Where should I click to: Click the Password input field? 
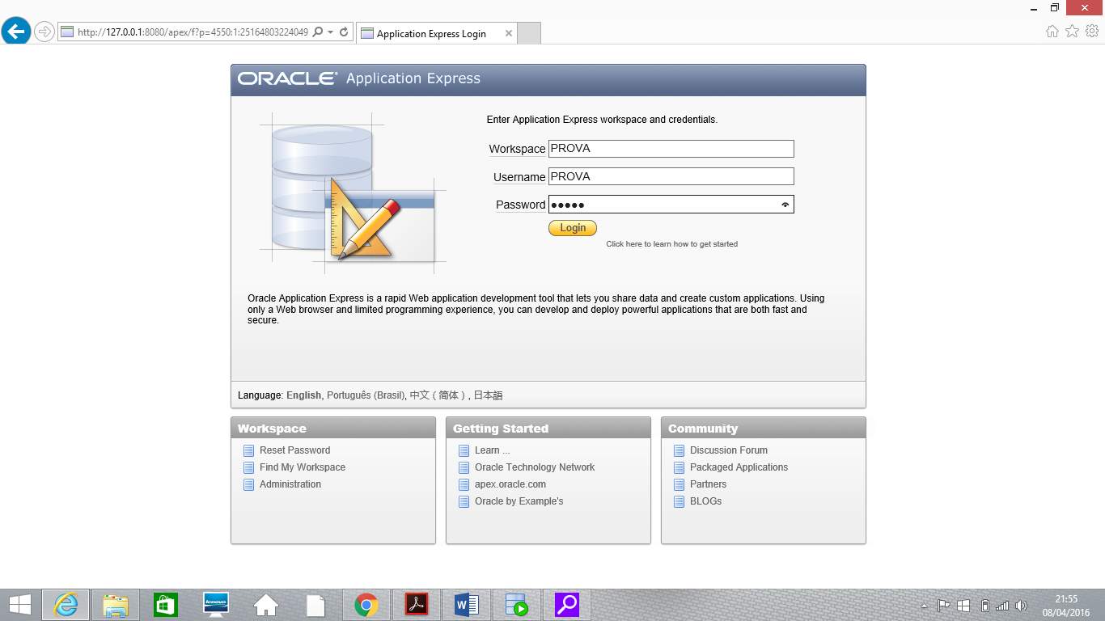[x=671, y=205]
